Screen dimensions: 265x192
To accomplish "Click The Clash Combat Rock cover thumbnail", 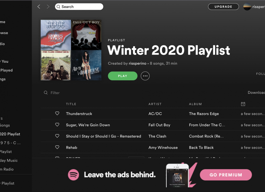I will point(56,65).
